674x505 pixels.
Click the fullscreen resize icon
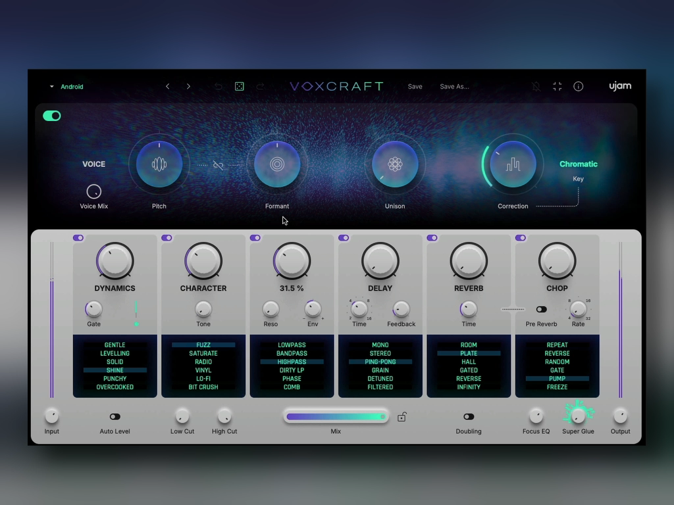coord(557,86)
